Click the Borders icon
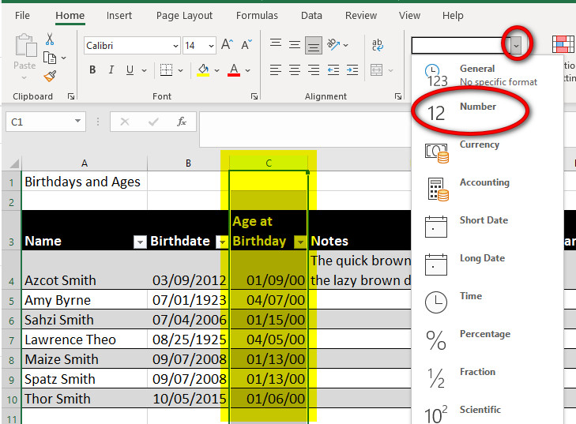The image size is (576, 424). click(x=166, y=70)
